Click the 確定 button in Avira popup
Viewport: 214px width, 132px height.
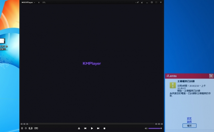[x=189, y=125]
